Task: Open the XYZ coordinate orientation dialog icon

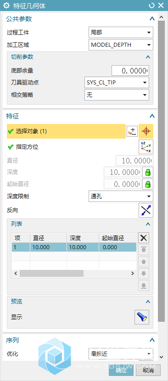Action: point(146,147)
